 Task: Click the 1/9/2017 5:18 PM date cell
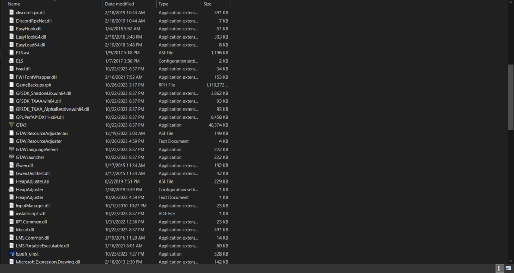click(x=122, y=53)
